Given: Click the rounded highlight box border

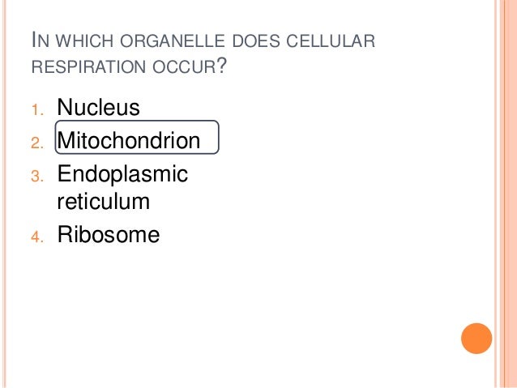Looking at the screenshot, I should point(137,121).
